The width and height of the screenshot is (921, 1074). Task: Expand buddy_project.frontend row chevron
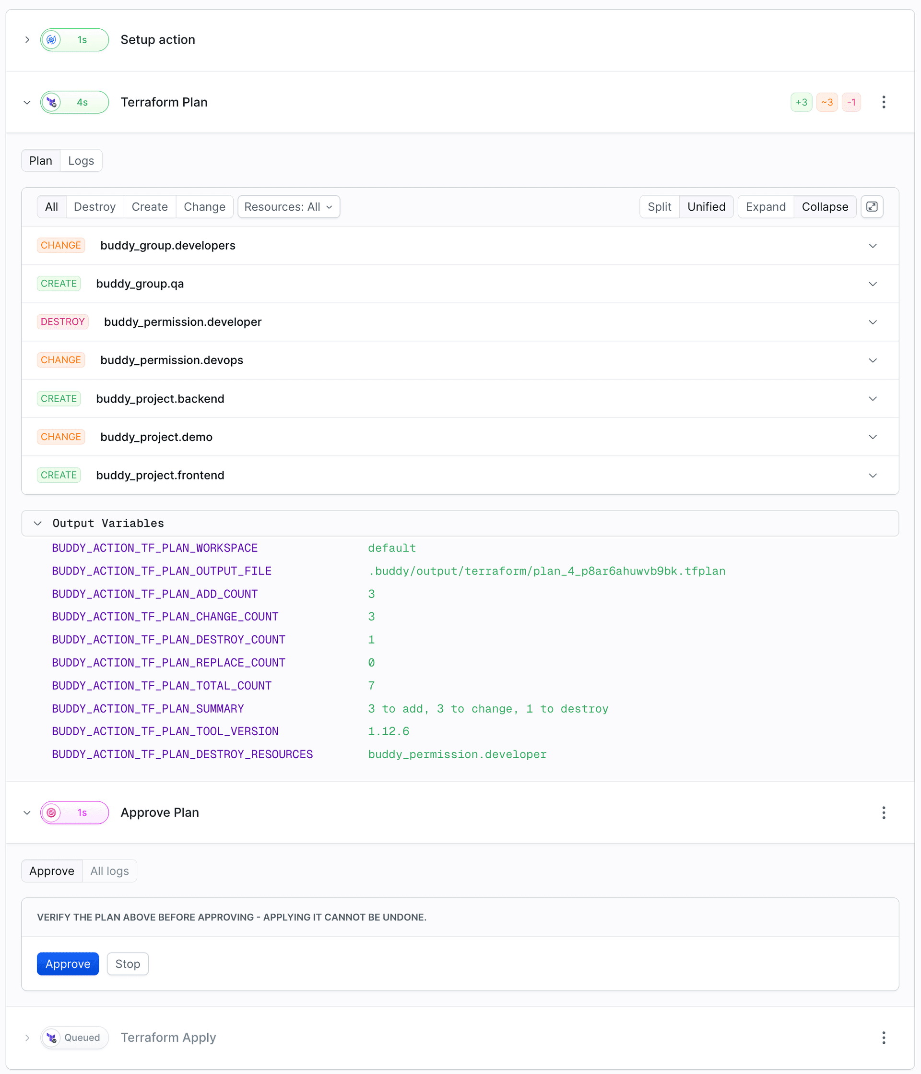pyautogui.click(x=872, y=475)
